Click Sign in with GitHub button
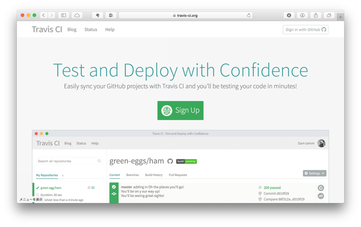Image resolution: width=361 pixels, height=227 pixels. 305,30
